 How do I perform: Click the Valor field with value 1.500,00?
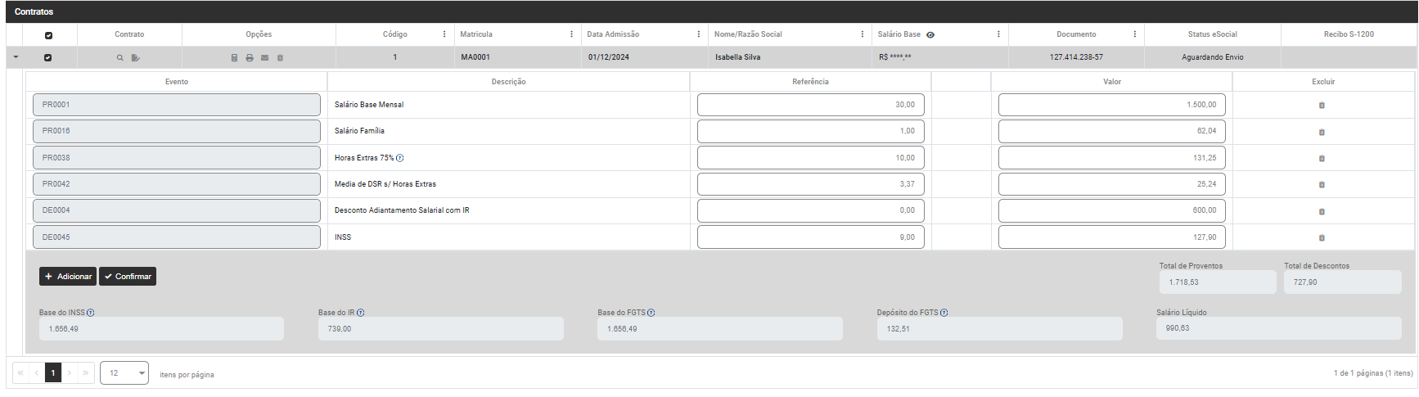point(1112,105)
